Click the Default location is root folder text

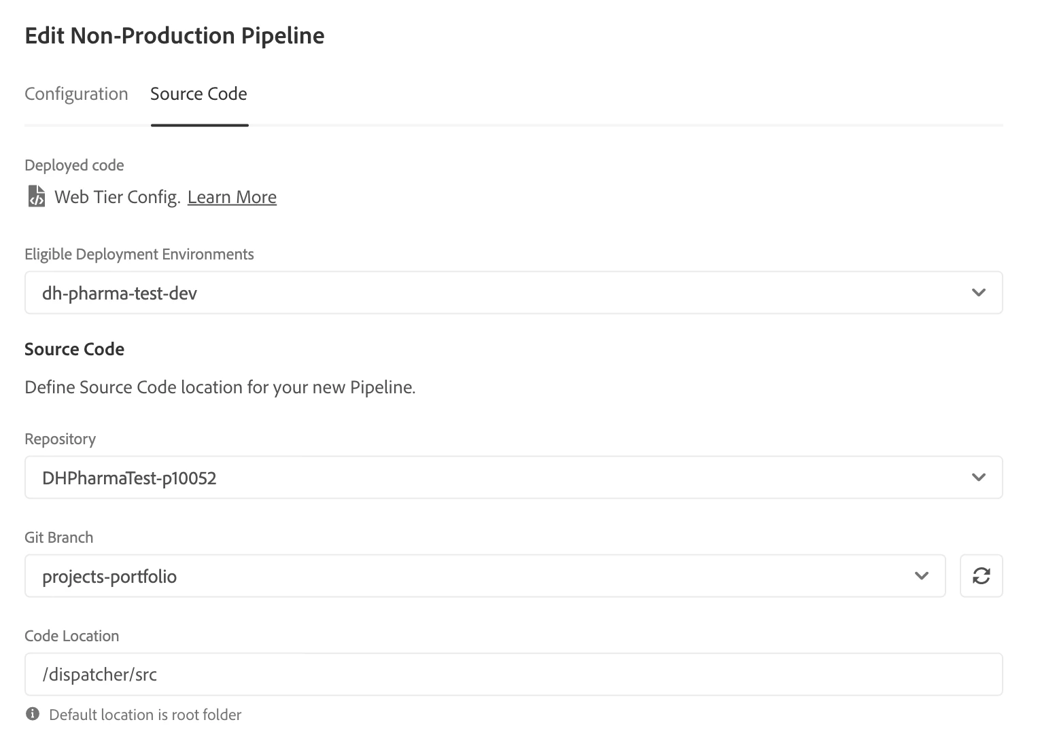[145, 715]
